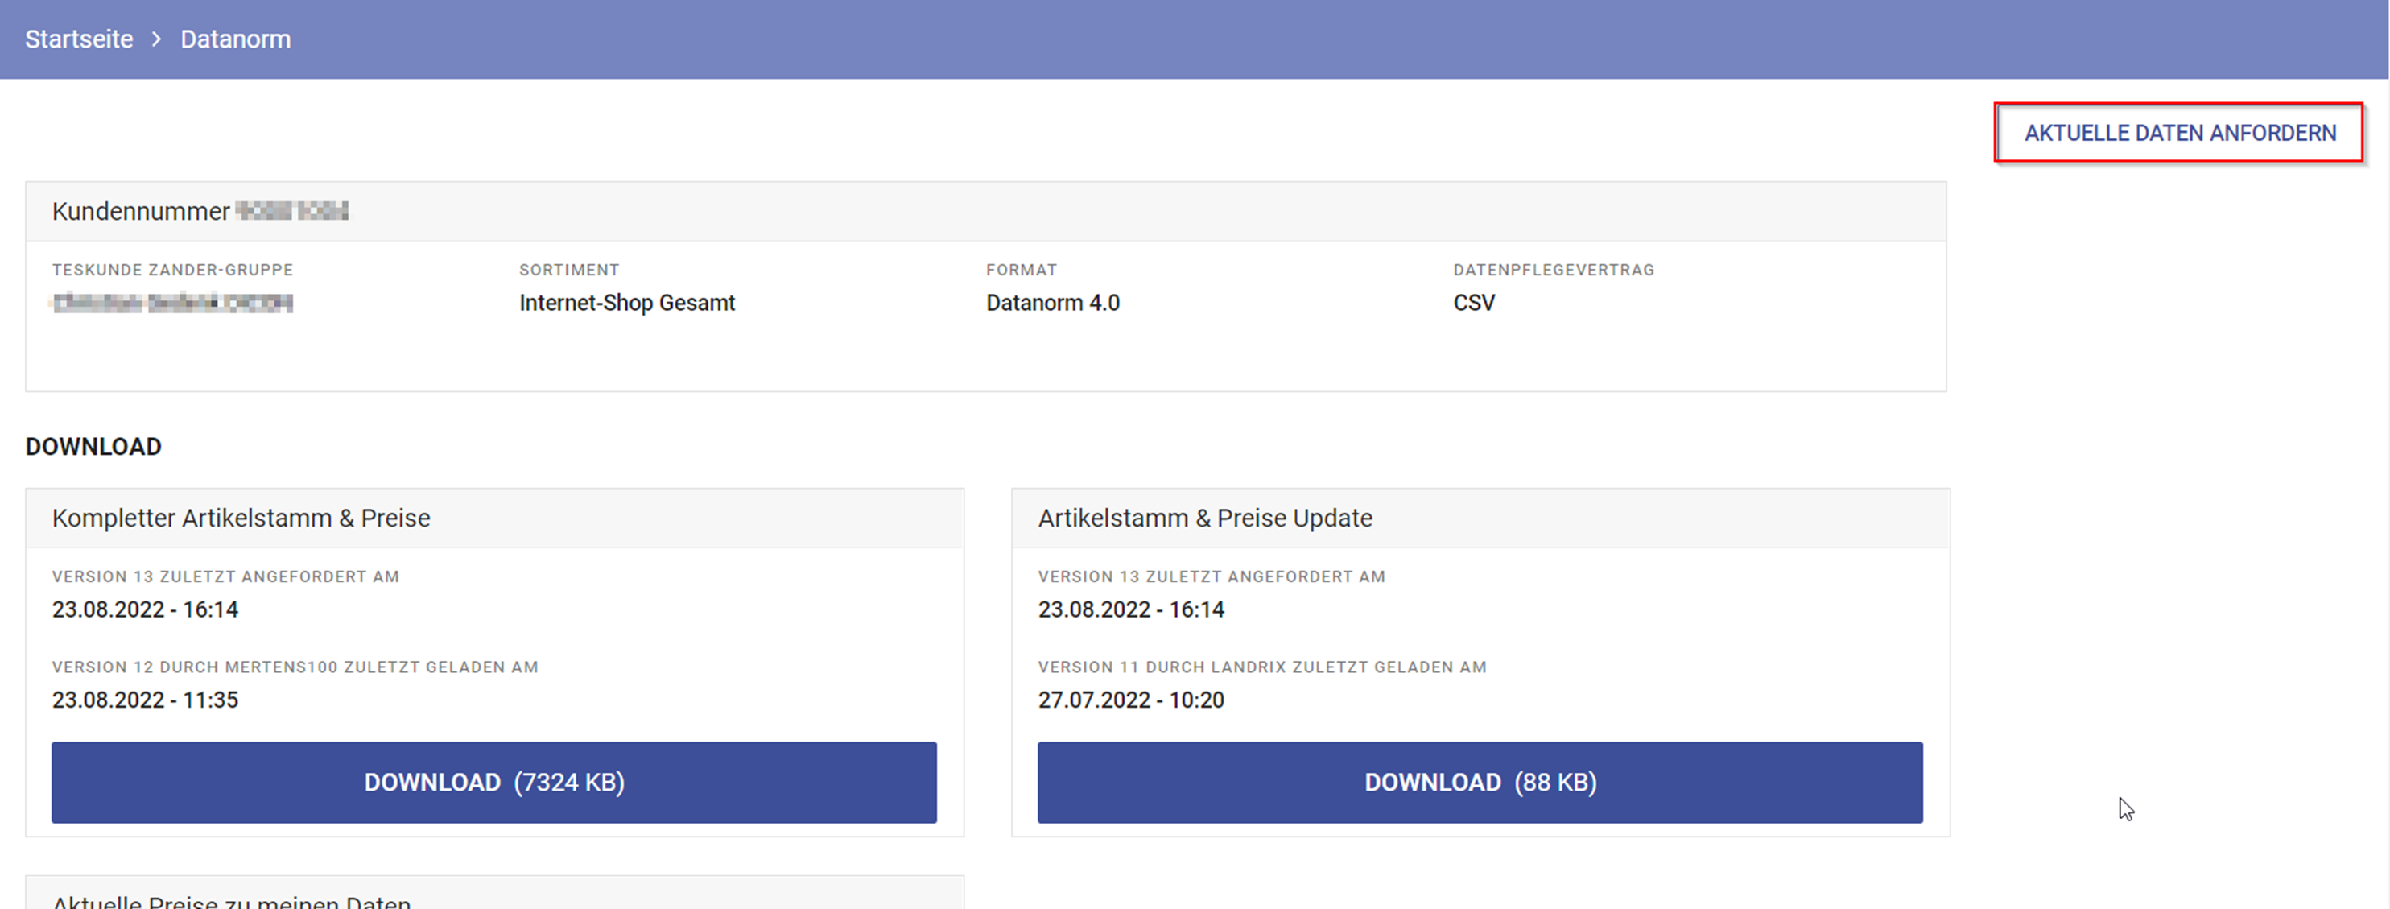
Task: Request current data with Aktuelle Daten Anfordern
Action: coord(2178,133)
